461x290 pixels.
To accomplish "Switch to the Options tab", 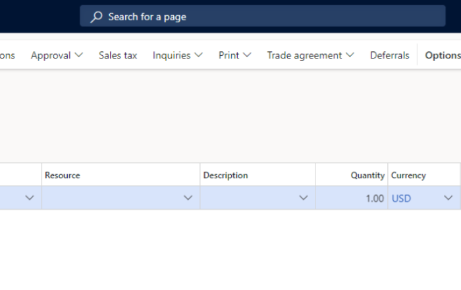I will [443, 55].
